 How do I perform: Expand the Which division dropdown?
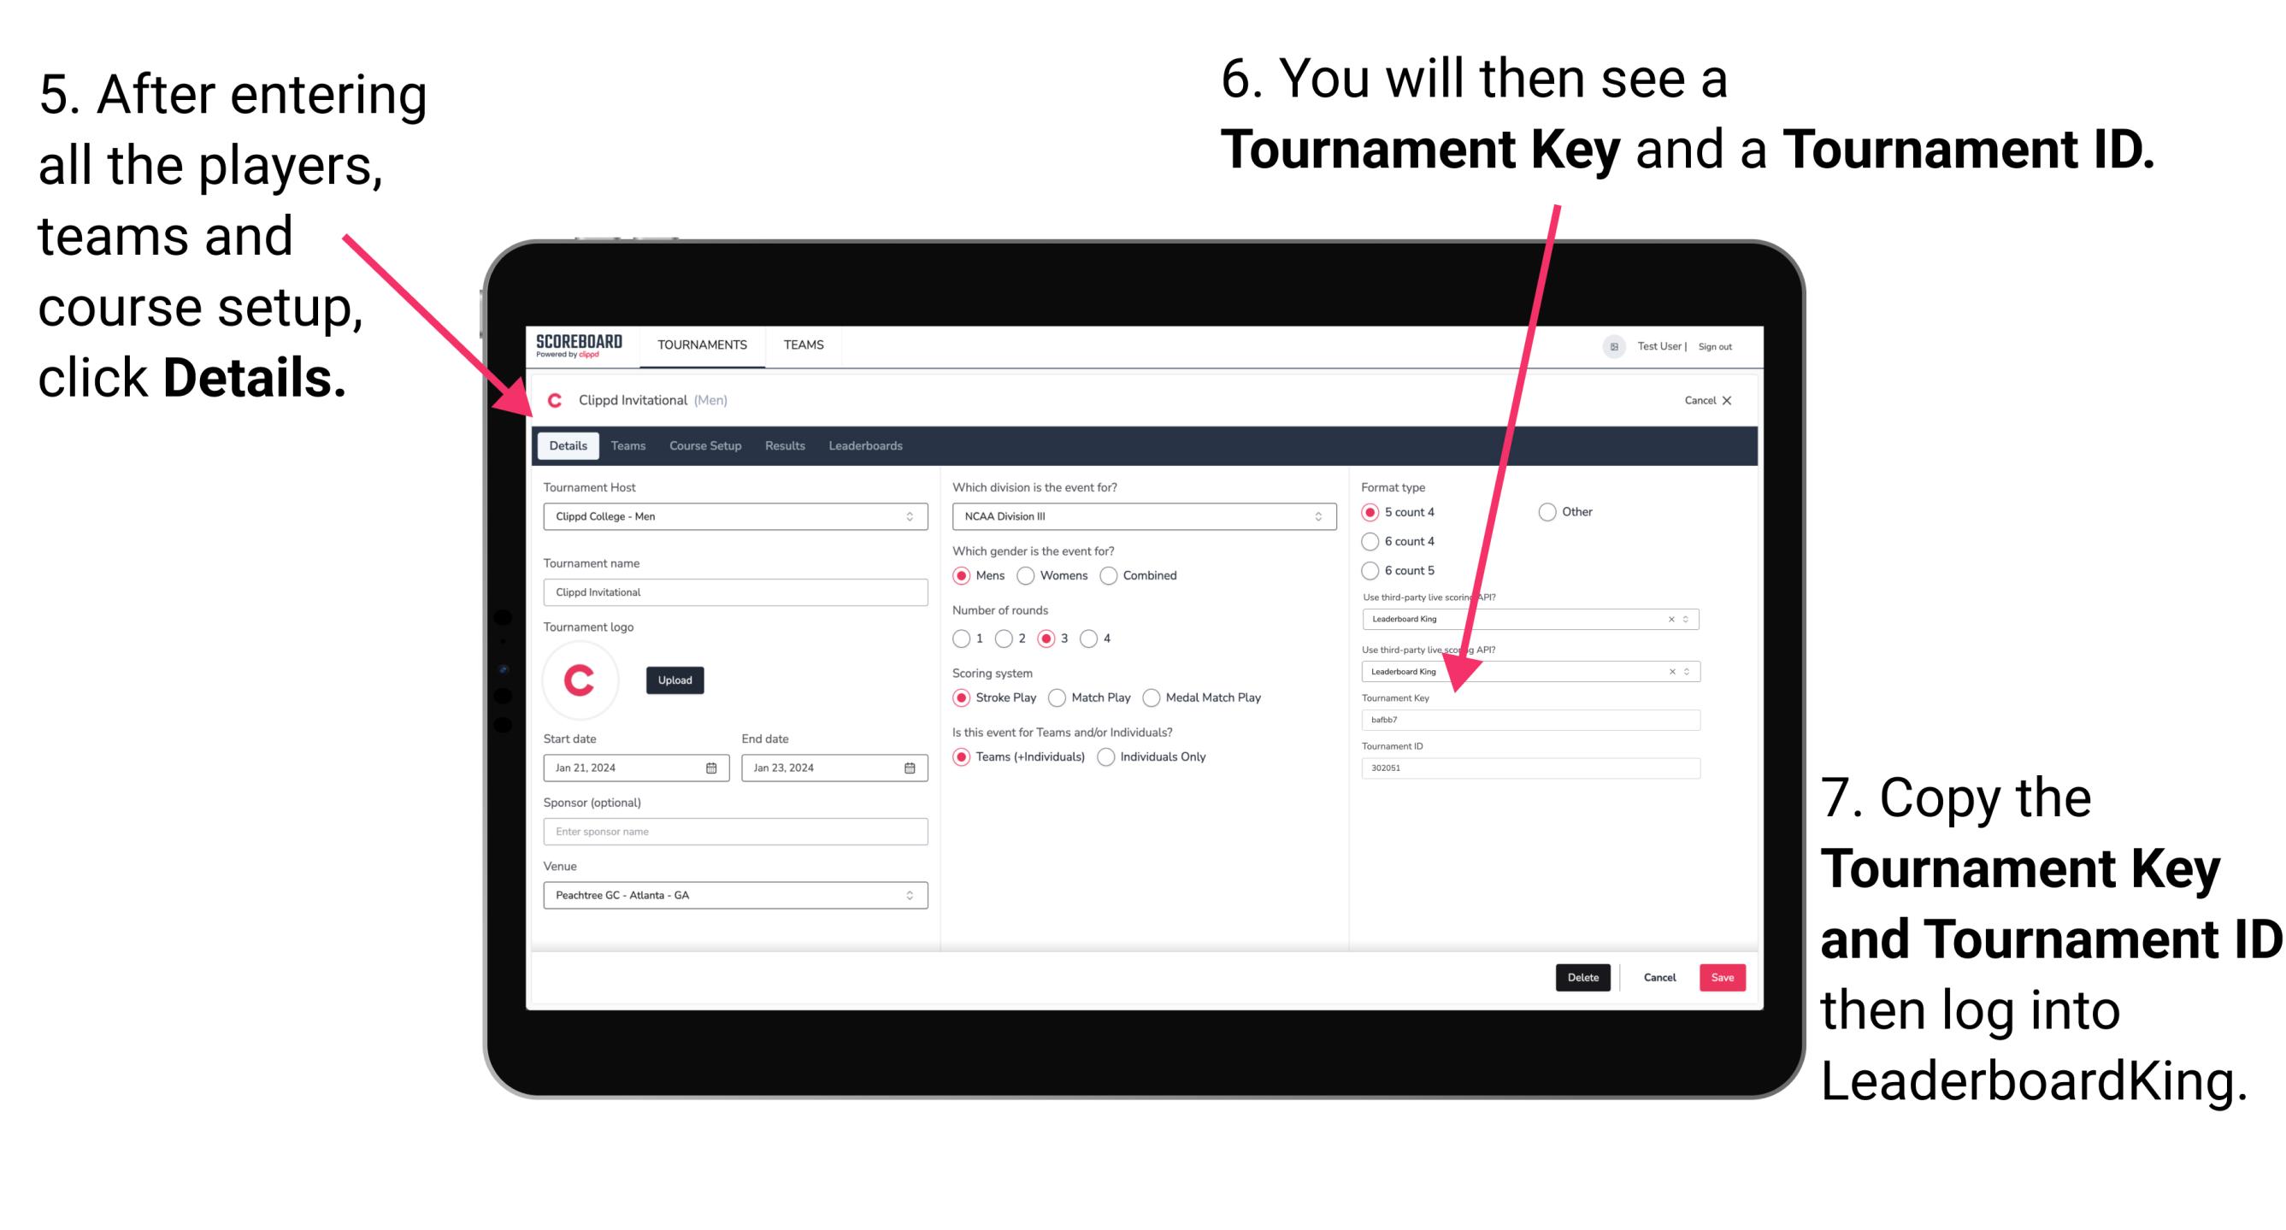pos(1321,516)
